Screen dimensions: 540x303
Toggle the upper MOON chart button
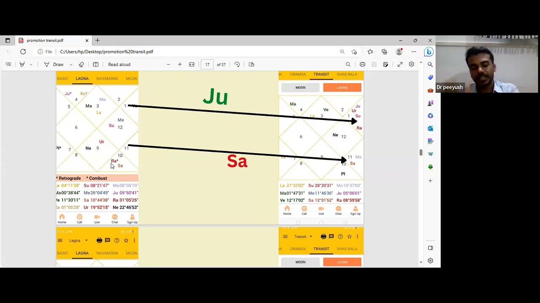[x=300, y=88]
